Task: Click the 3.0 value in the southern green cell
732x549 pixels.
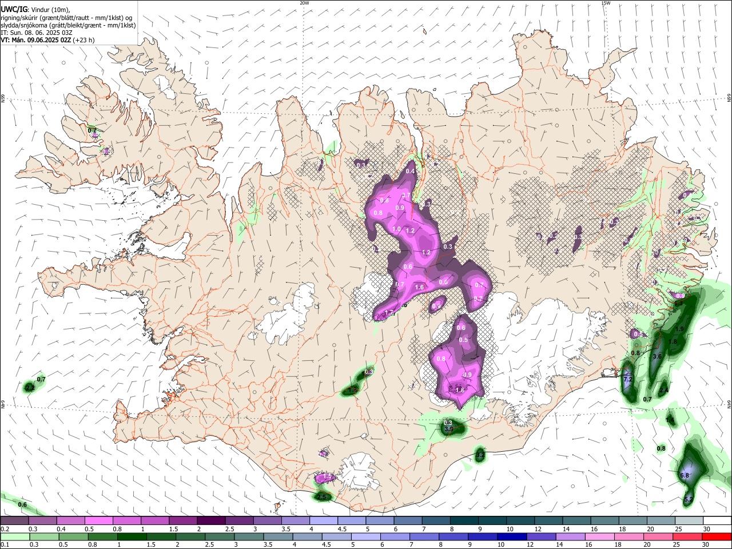Action: pos(448,429)
